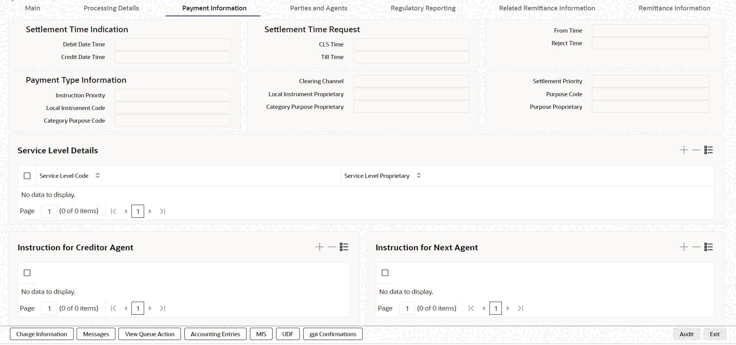Open the Parties and Agents tab

(319, 8)
